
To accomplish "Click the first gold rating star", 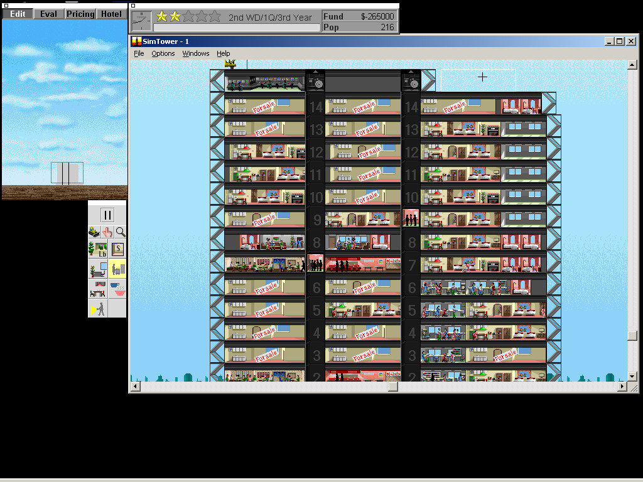I will 162,16.
